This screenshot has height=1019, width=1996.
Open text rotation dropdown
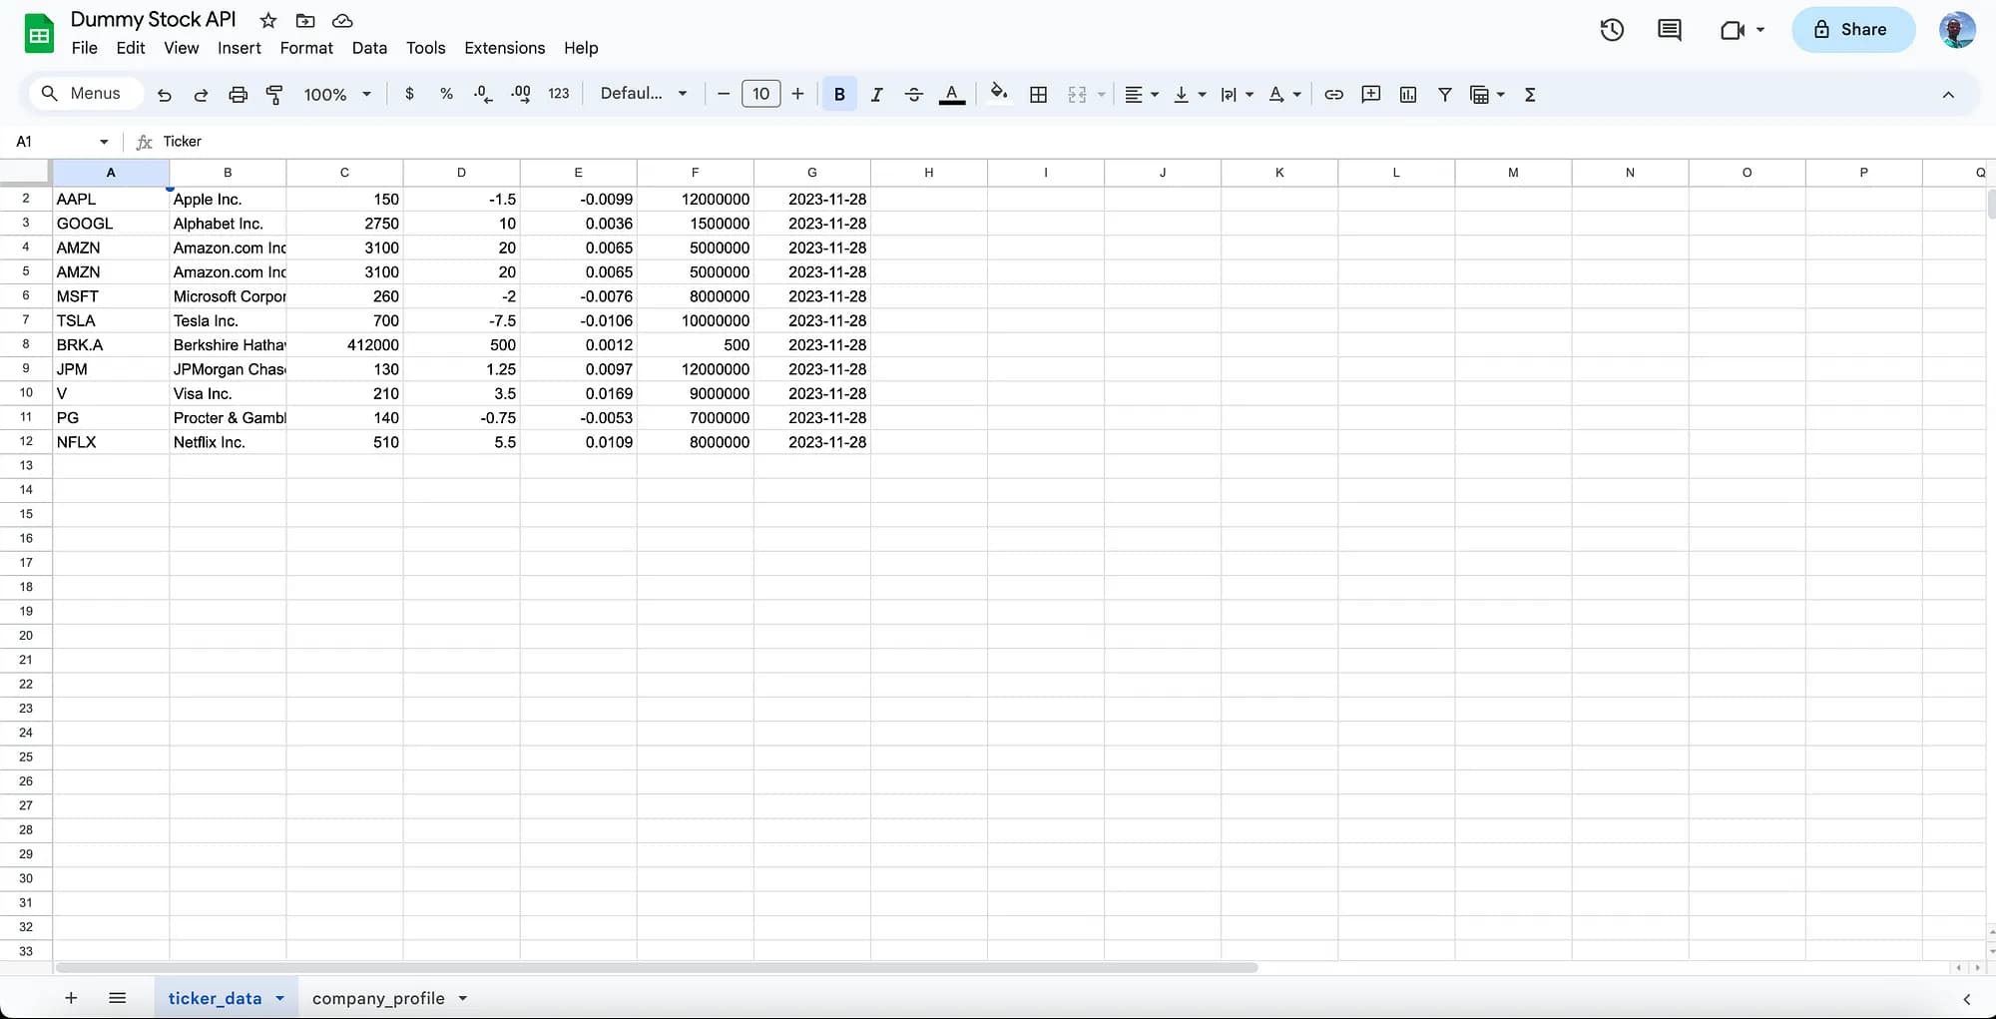click(x=1284, y=94)
